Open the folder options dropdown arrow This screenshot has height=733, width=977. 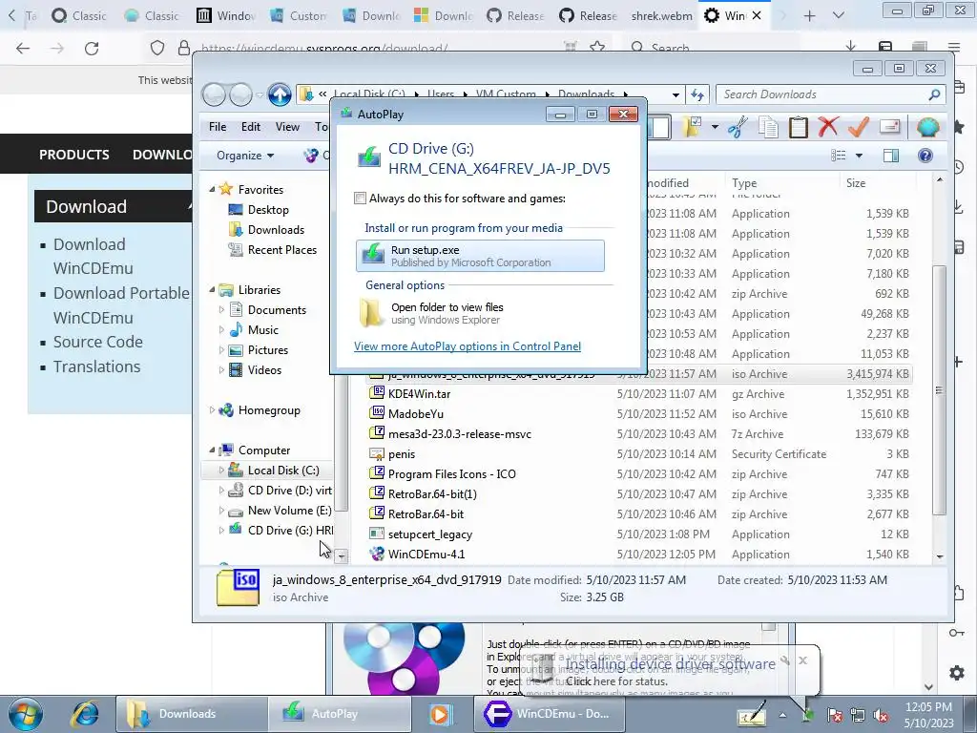pyautogui.click(x=715, y=127)
